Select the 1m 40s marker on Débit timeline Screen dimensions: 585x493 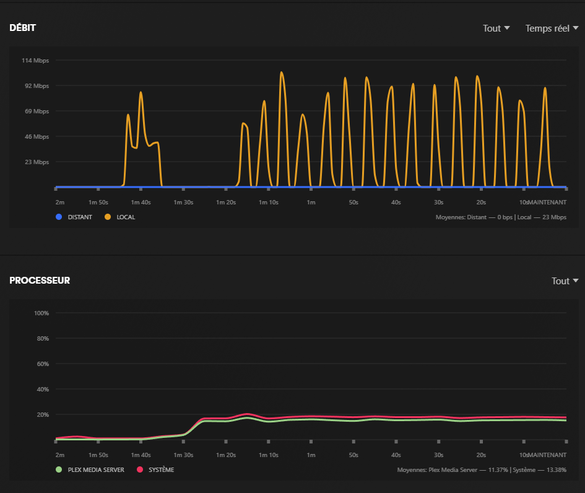(x=141, y=203)
